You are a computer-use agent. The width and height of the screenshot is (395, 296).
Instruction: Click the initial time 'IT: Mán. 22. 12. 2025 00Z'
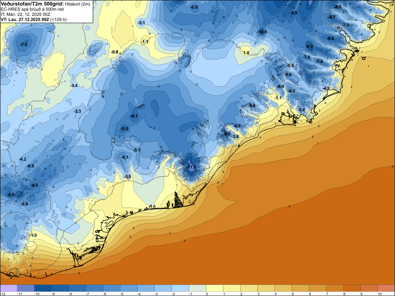[x=25, y=14]
